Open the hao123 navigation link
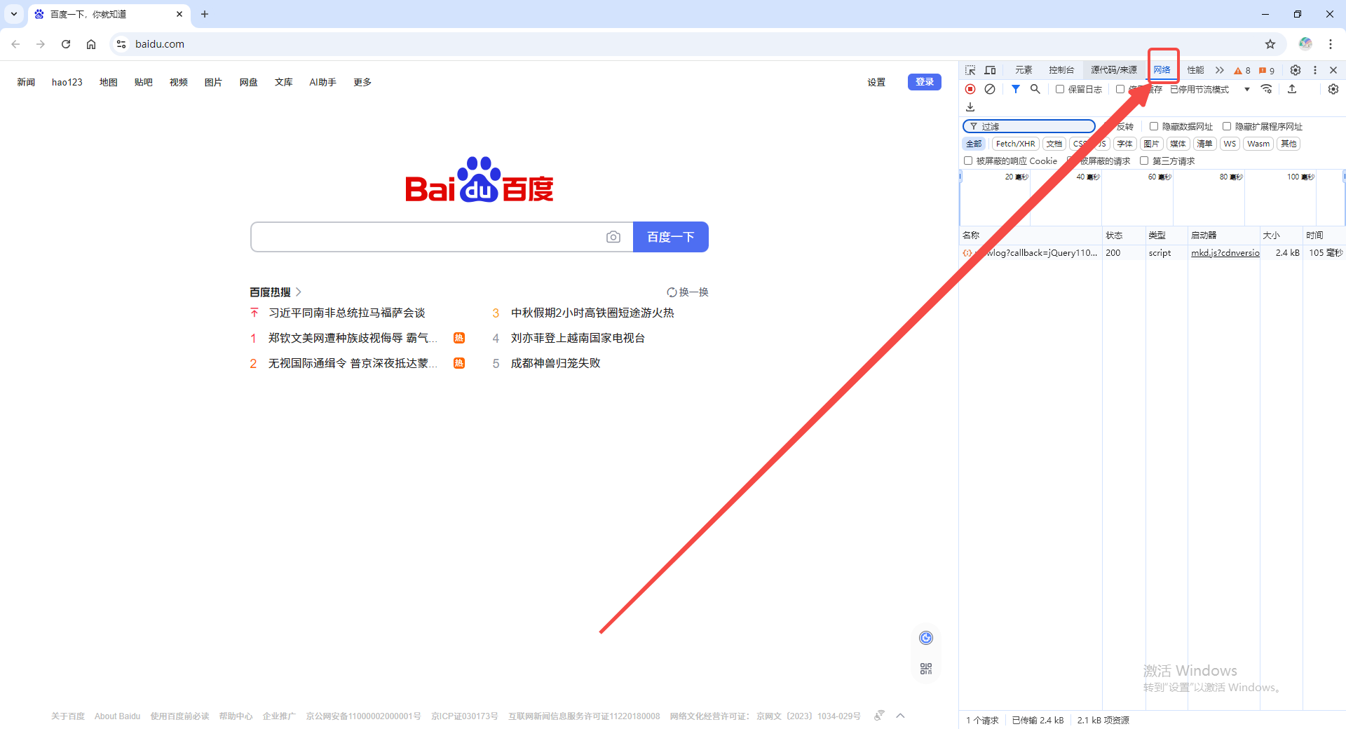This screenshot has width=1346, height=729. tap(67, 82)
